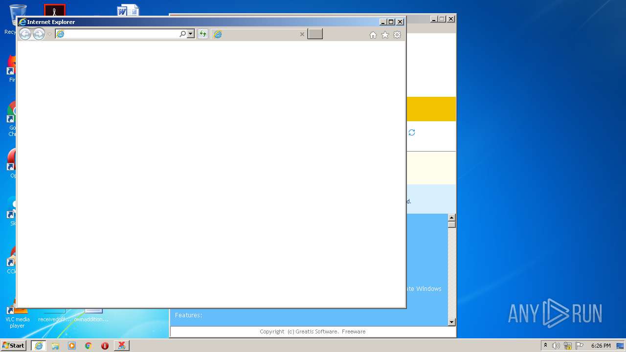This screenshot has width=626, height=352.
Task: Open Windows Explorer from the taskbar
Action: pyautogui.click(x=55, y=346)
